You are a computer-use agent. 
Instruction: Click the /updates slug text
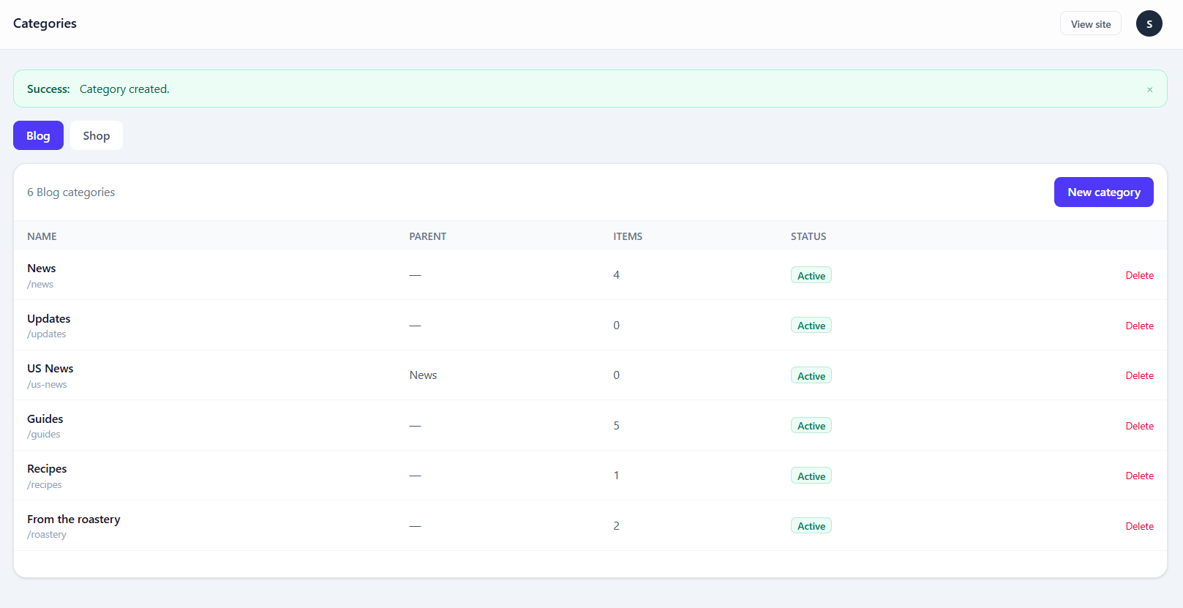coord(47,334)
